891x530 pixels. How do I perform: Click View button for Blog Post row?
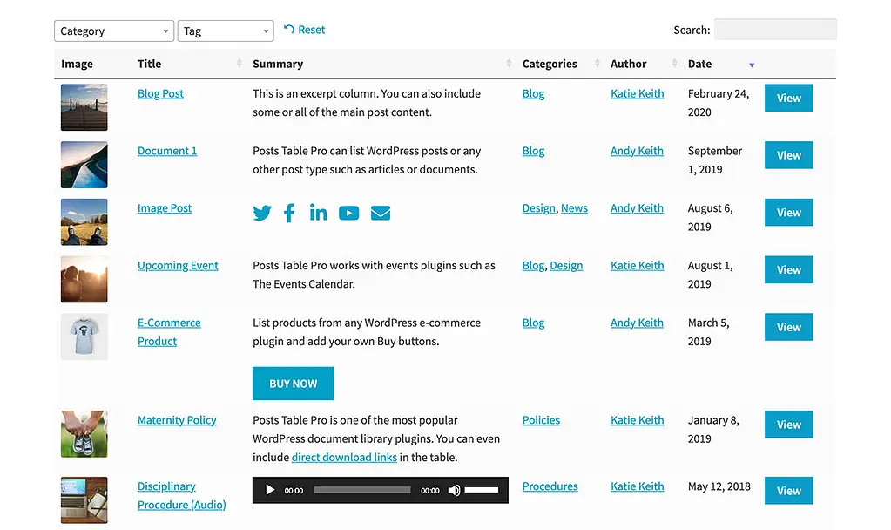coord(789,98)
